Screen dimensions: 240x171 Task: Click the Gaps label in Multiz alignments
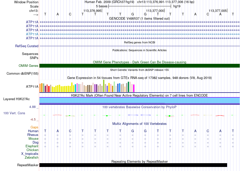[x=34, y=127]
